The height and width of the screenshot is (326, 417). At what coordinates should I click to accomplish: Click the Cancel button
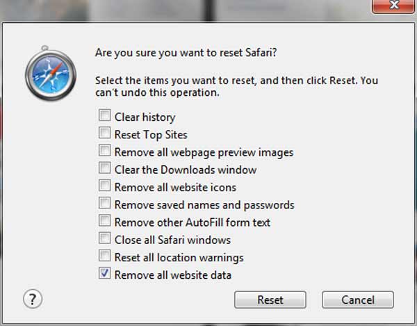coord(358,300)
